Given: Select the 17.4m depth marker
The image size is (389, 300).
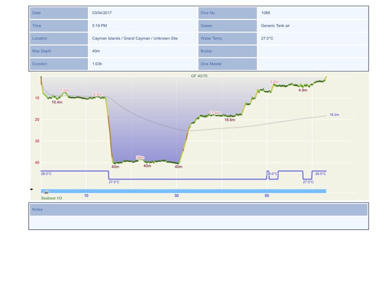Looking at the screenshot, I should (214, 113).
